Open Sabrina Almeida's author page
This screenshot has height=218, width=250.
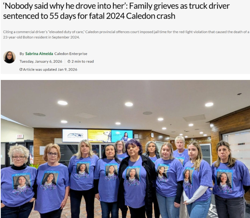39,54
